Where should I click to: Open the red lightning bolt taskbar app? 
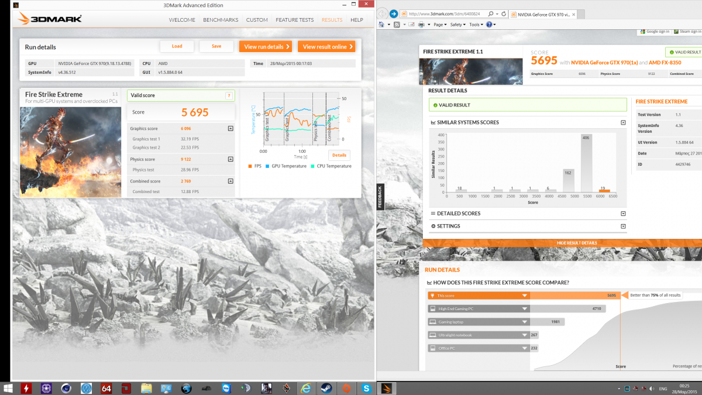tap(26, 388)
